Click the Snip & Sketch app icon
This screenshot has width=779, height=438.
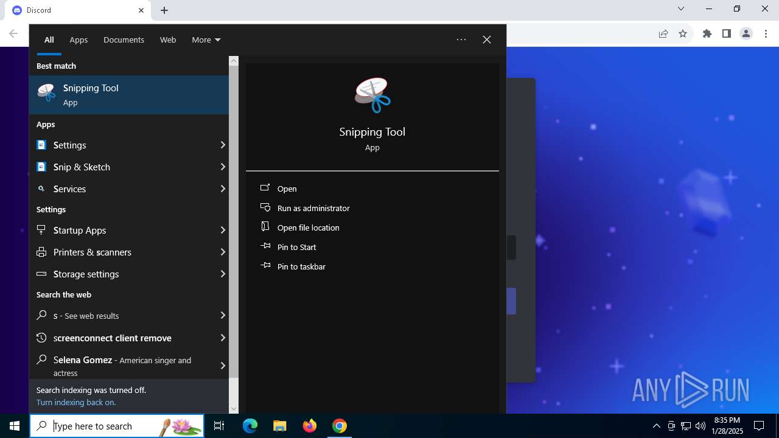[41, 167]
